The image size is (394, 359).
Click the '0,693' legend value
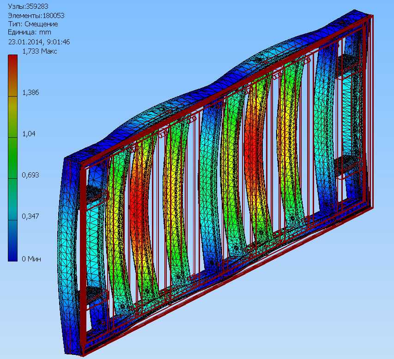click(30, 175)
